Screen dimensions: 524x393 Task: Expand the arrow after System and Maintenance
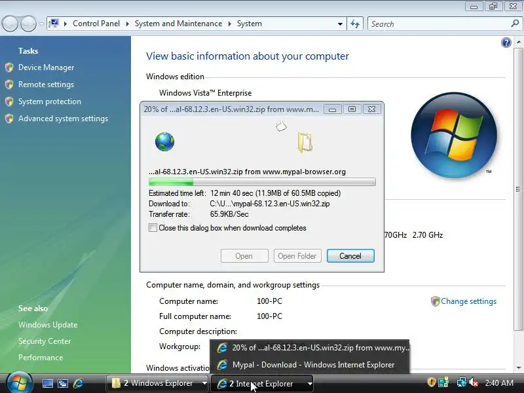230,24
